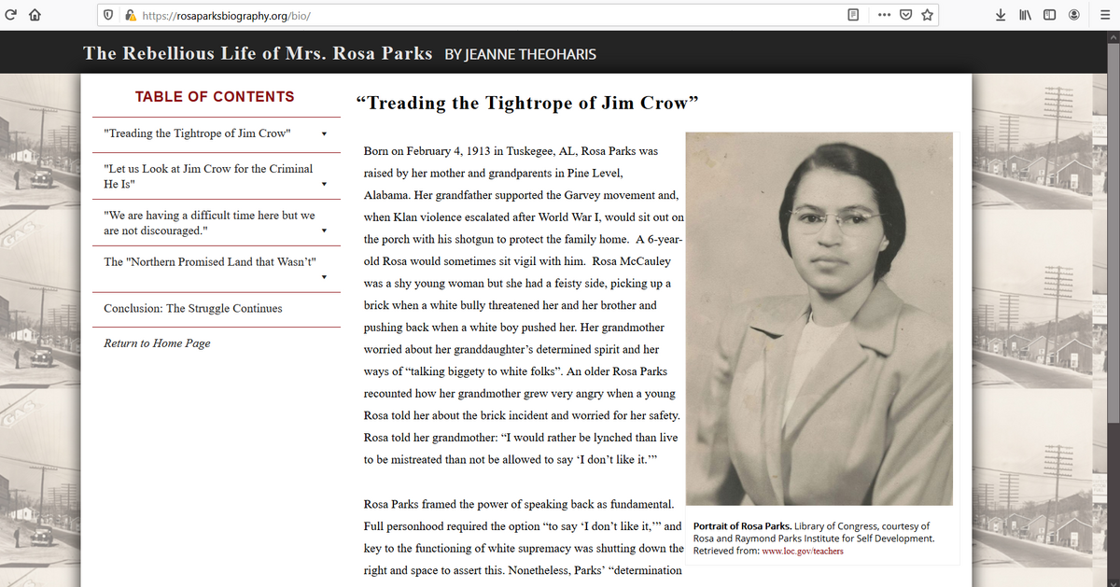Expand "We are having a difficult time" arrow
The image size is (1120, 587).
coord(324,230)
